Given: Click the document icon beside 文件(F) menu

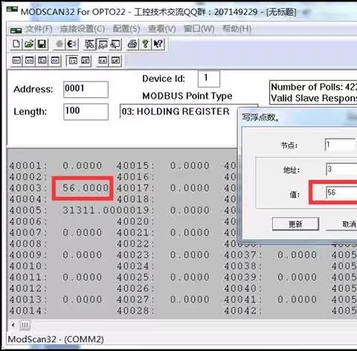Looking at the screenshot, I should point(16,30).
